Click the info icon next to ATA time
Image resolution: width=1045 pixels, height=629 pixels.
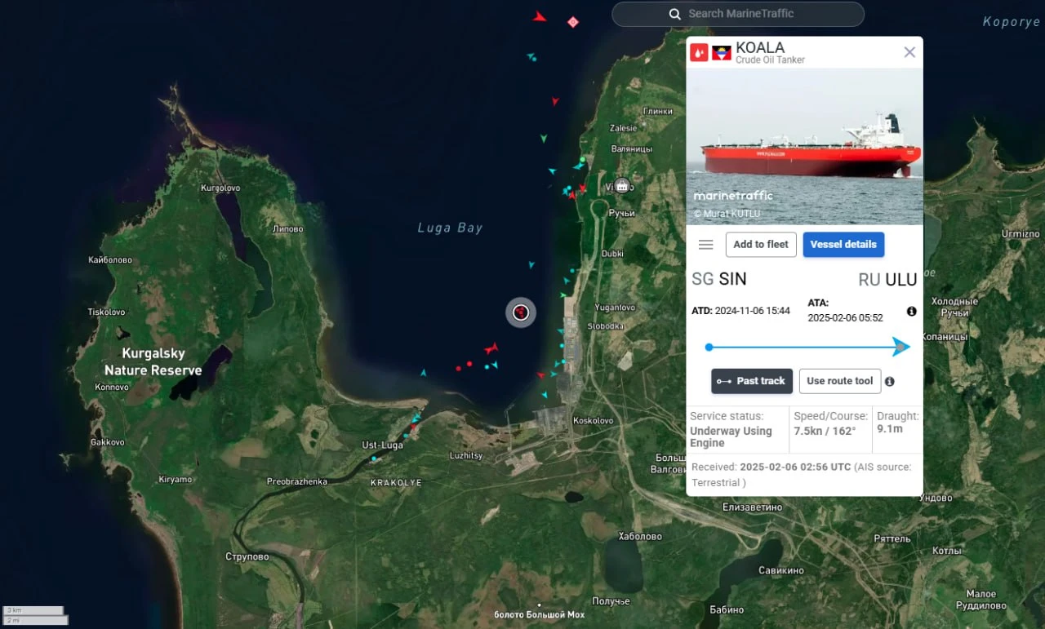click(911, 311)
